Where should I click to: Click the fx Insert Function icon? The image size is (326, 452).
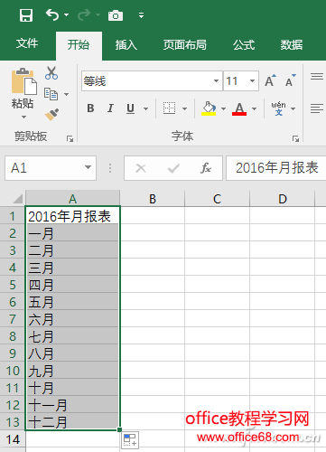tap(206, 168)
